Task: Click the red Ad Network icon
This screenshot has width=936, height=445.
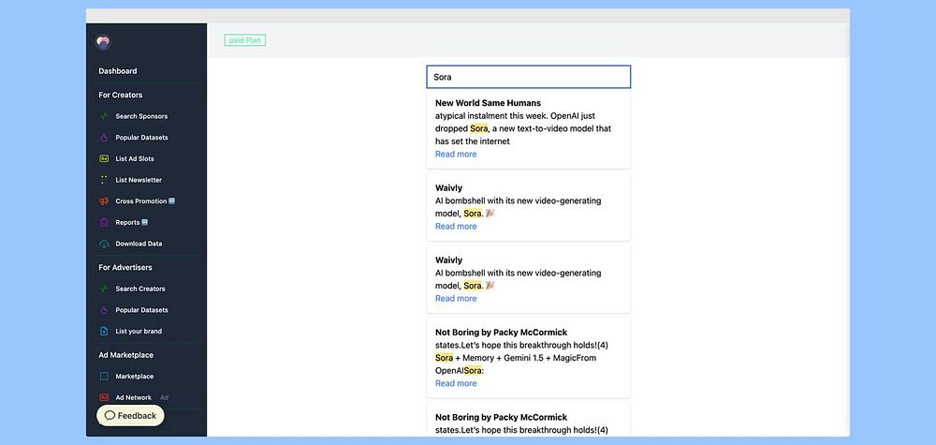Action: 104,397
